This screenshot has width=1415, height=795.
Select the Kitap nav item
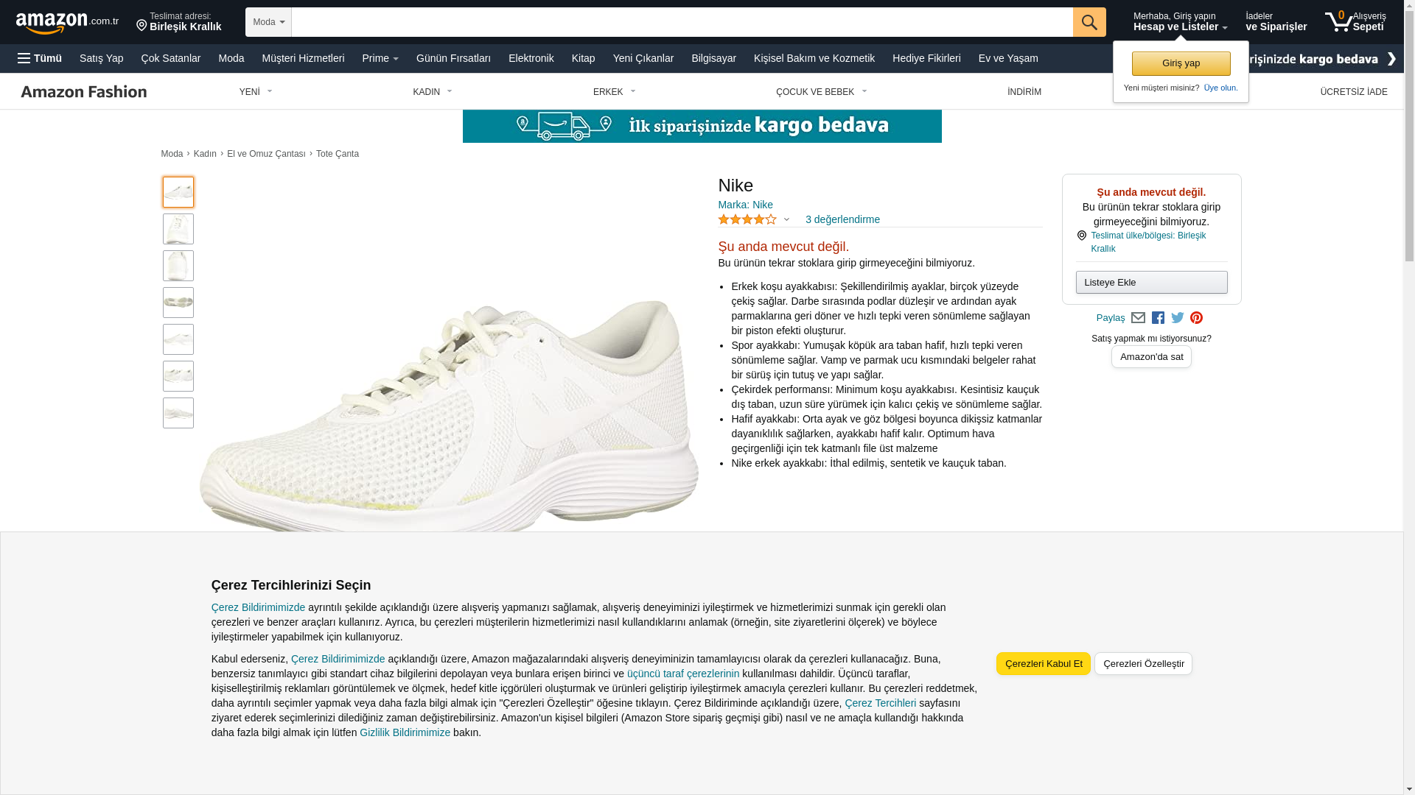point(583,58)
